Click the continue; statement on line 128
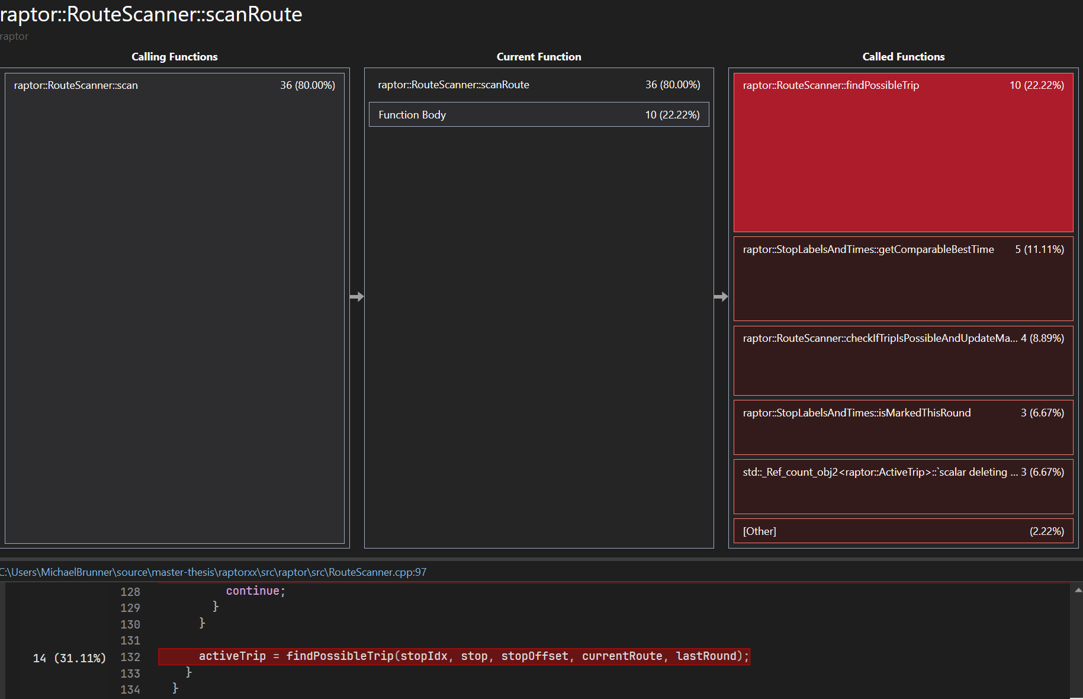This screenshot has width=1083, height=699. [x=256, y=591]
